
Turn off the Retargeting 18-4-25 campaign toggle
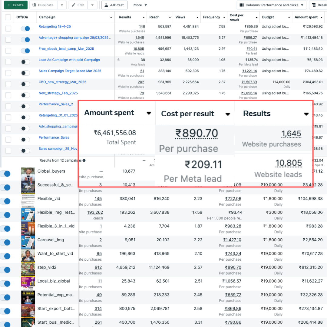(25, 28)
